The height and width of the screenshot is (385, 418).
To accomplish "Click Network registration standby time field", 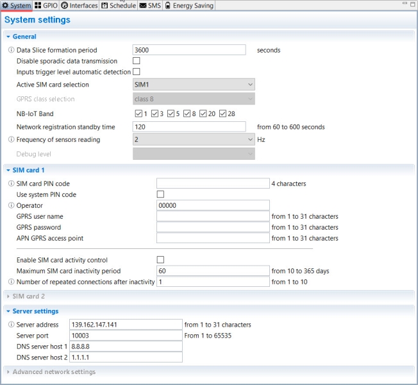I will pyautogui.click(x=189, y=127).
